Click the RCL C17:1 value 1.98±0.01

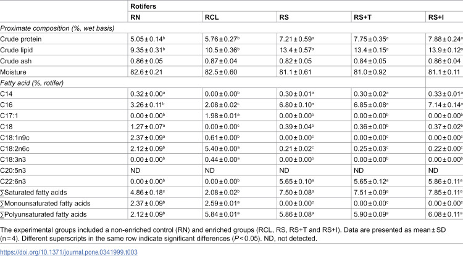[x=222, y=116]
